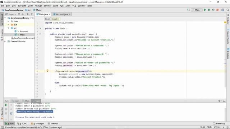Viewport: 230px width, 129px height.
Task: Open the Event Log button
Action: [219, 124]
